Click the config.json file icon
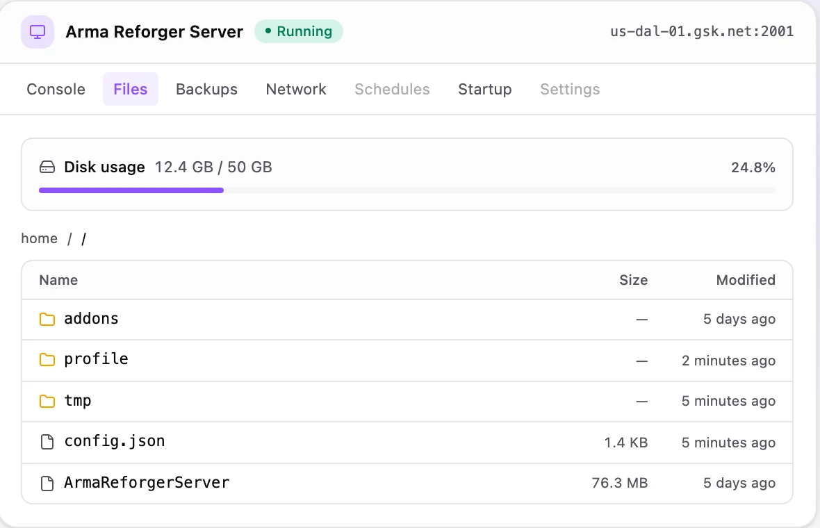 coord(47,442)
